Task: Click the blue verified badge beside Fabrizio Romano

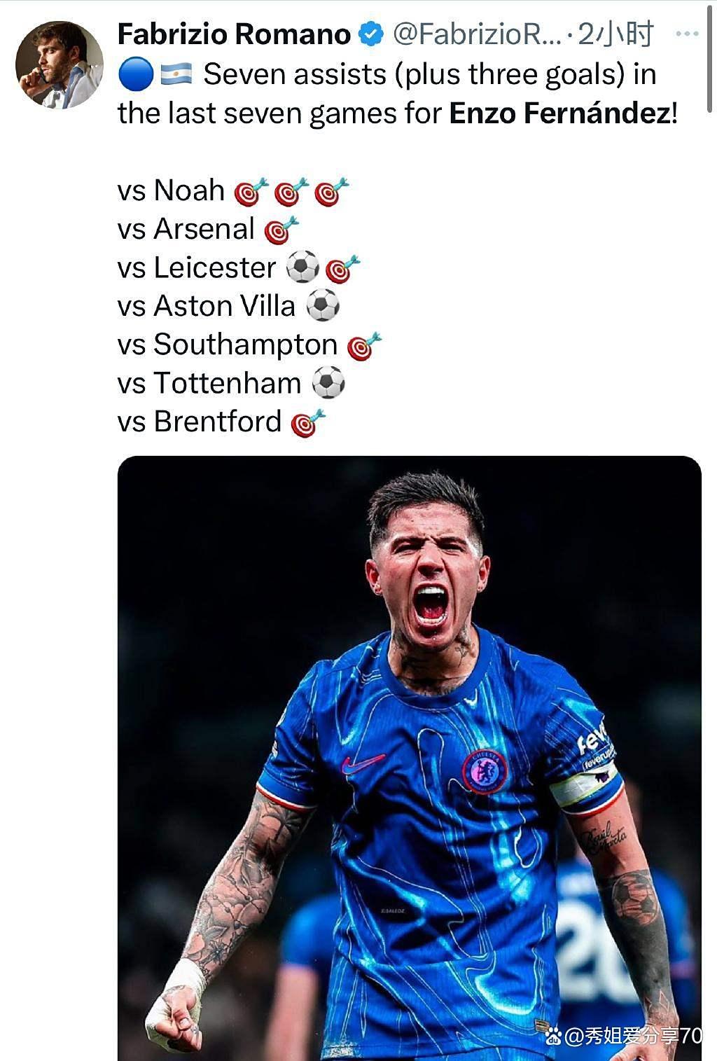Action: pyautogui.click(x=371, y=34)
